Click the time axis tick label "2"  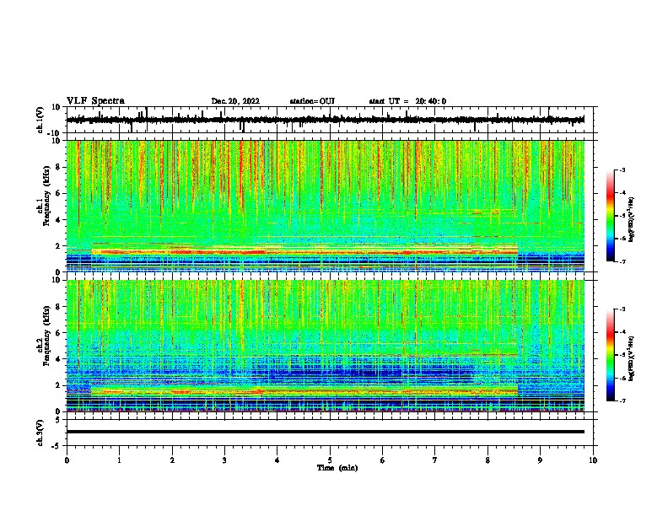[172, 460]
